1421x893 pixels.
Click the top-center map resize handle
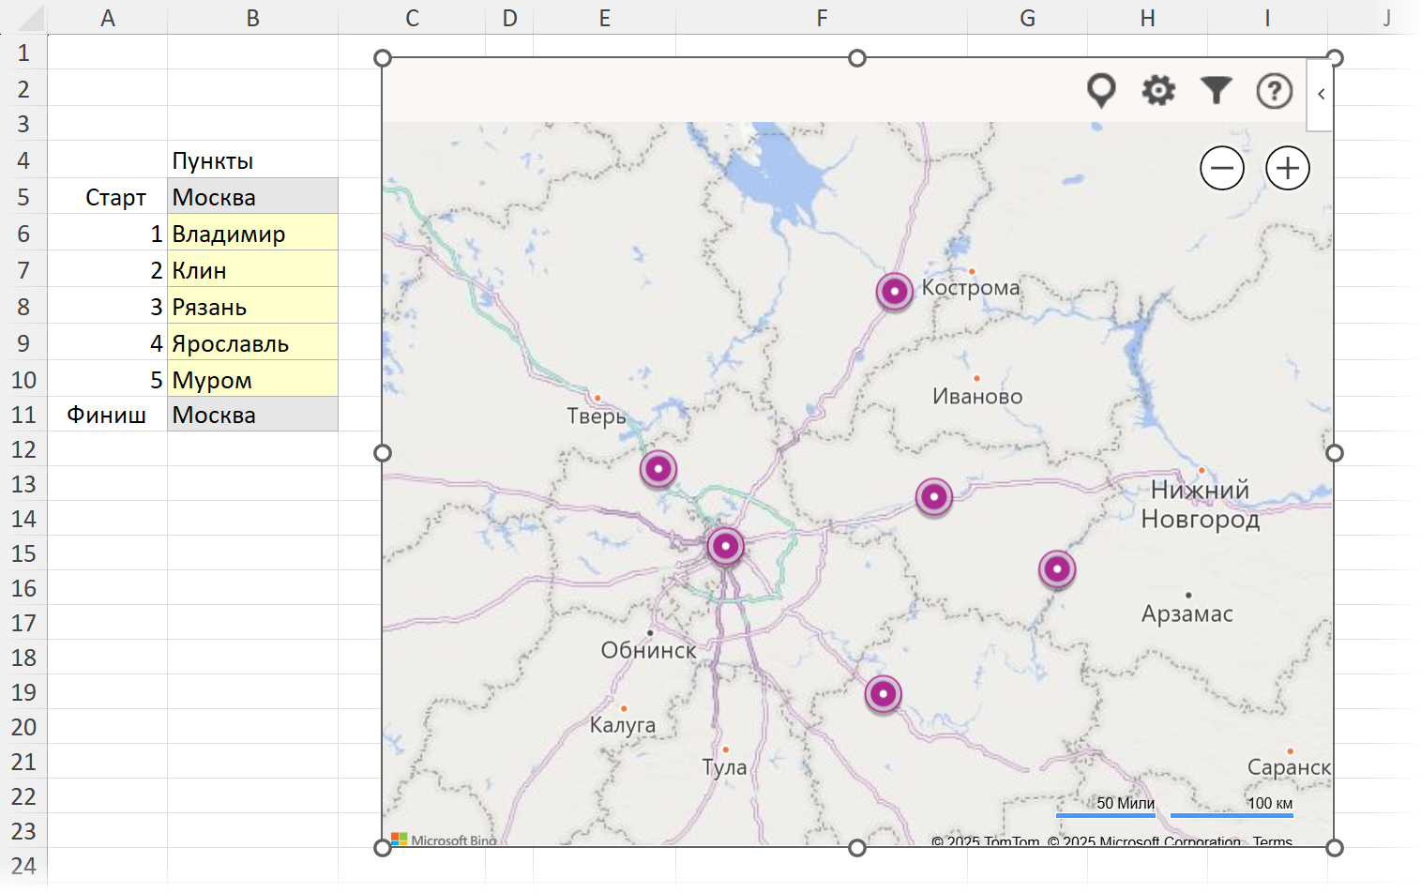coord(857,58)
